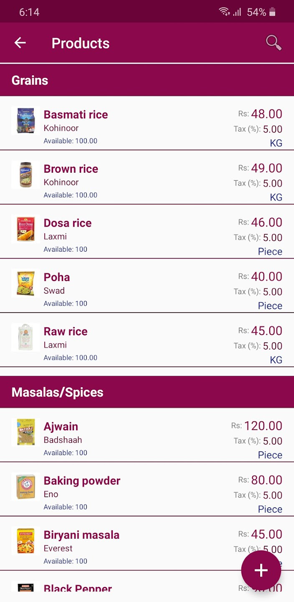Tap the Ajwain product thumbnail

click(25, 432)
